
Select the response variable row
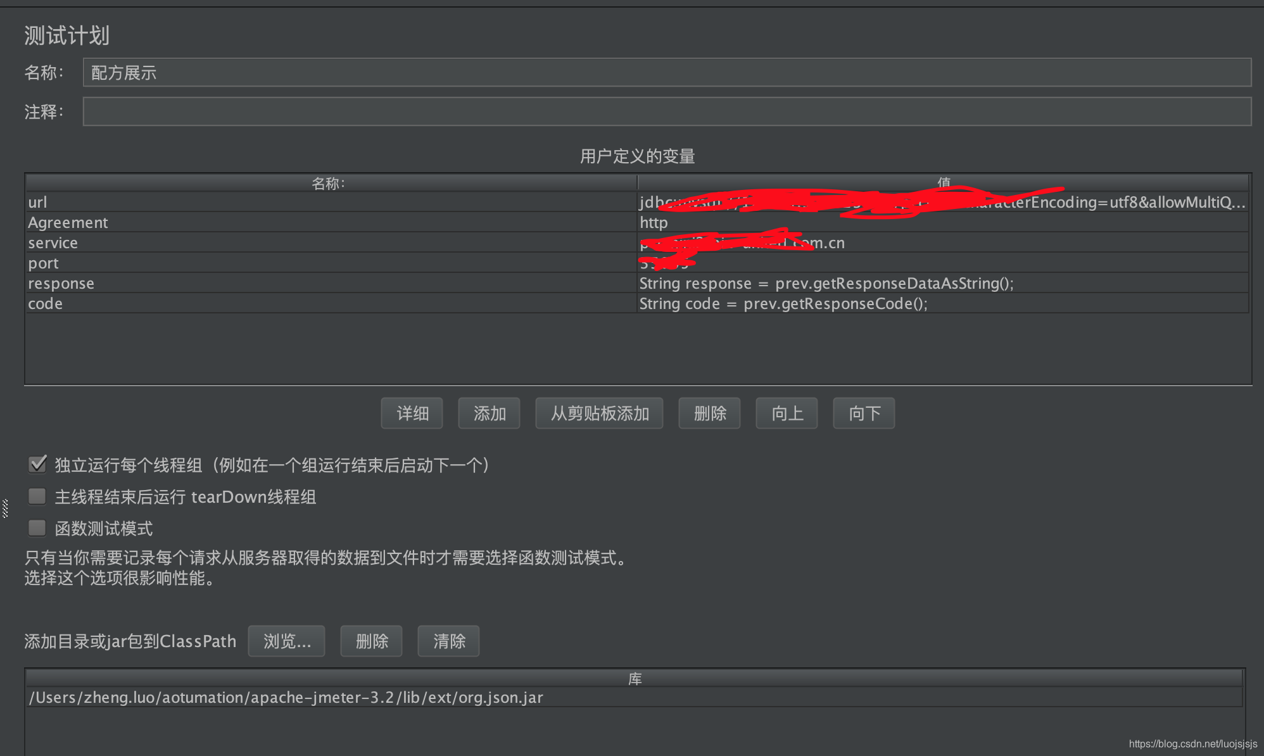point(253,283)
